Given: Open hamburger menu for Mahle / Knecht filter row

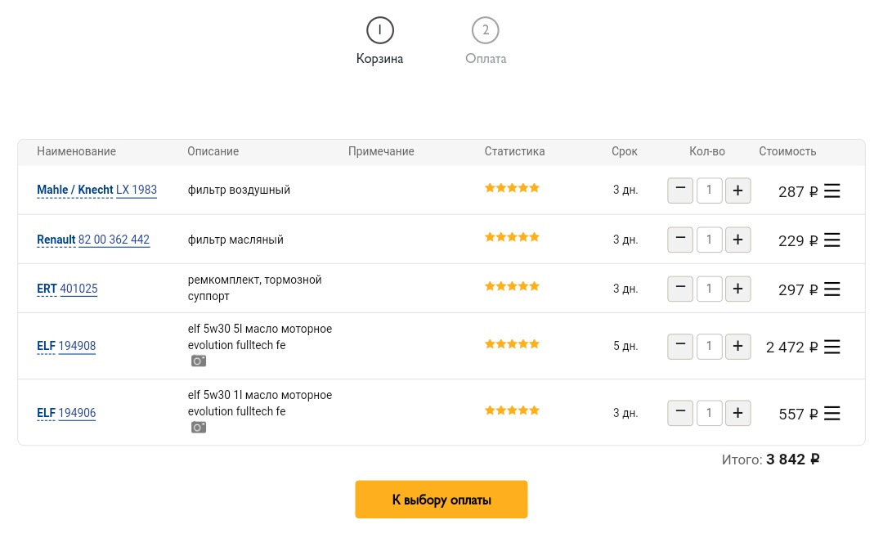Looking at the screenshot, I should (831, 191).
